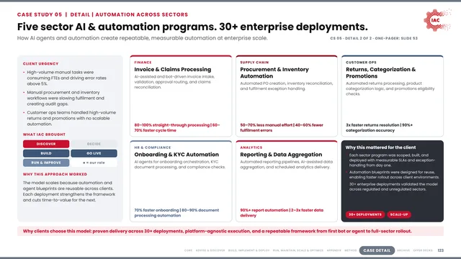Click the ANALYTICS sector label

click(251, 147)
